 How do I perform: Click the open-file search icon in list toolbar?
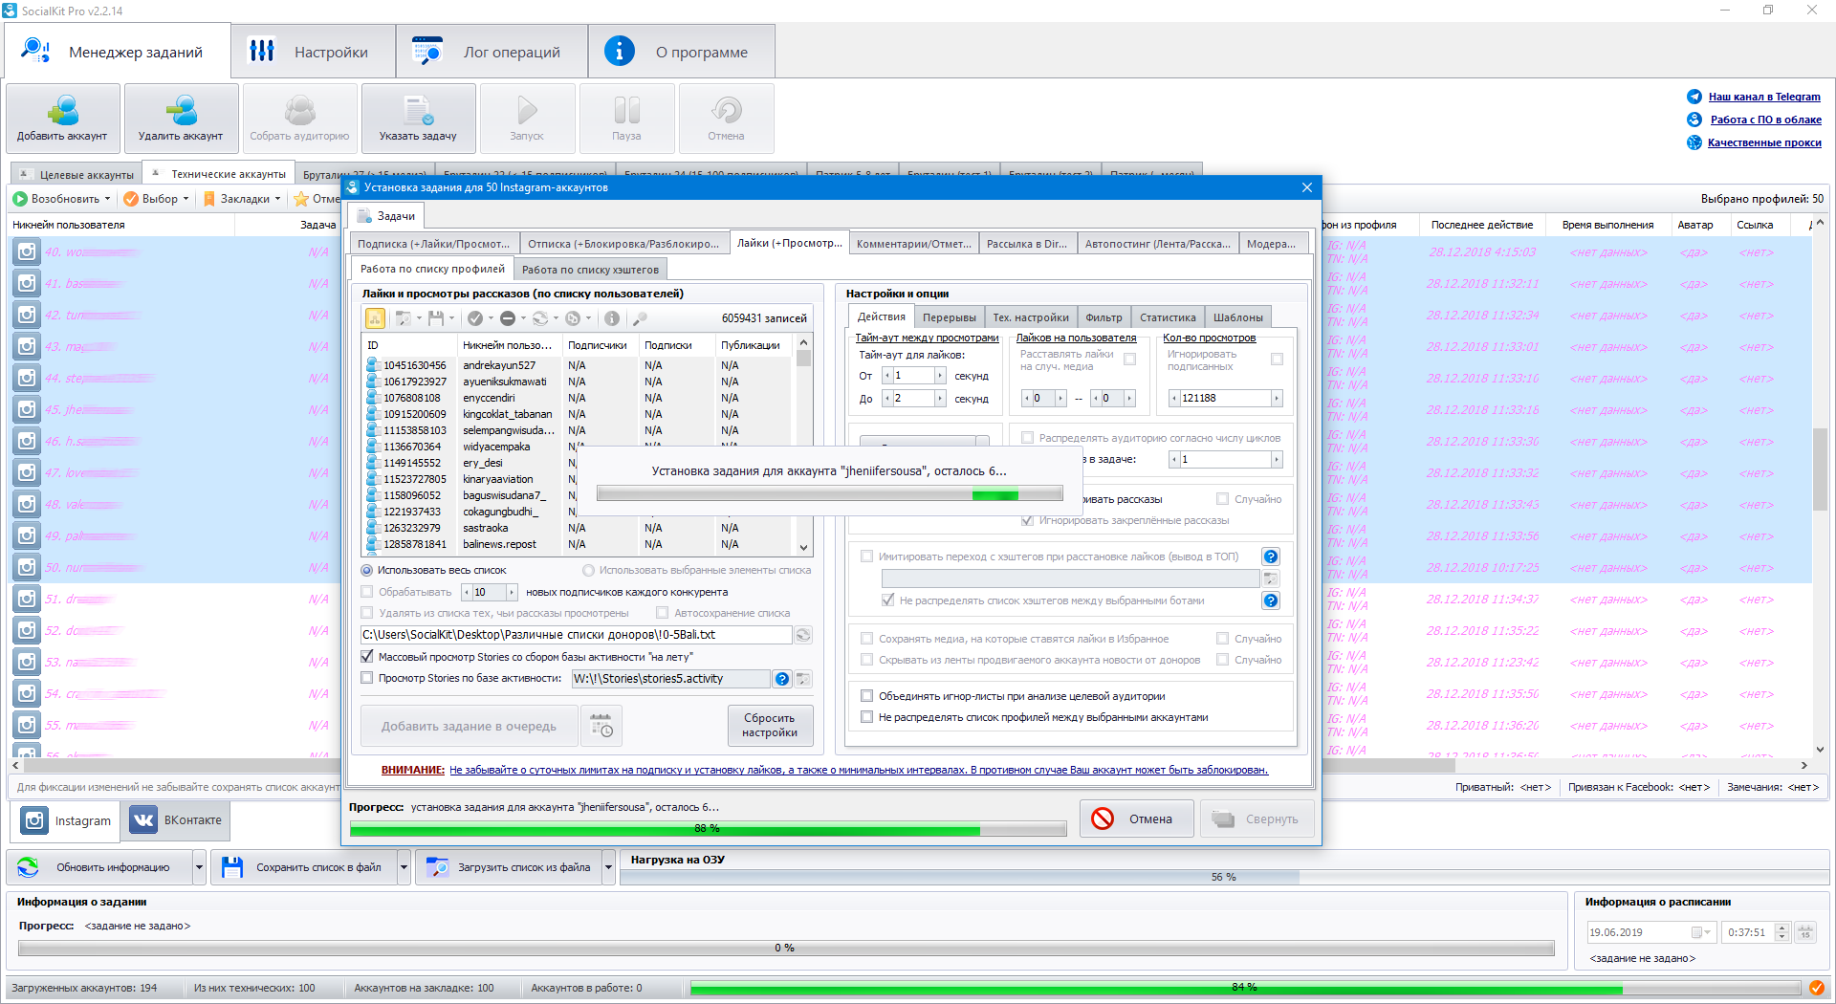click(404, 318)
